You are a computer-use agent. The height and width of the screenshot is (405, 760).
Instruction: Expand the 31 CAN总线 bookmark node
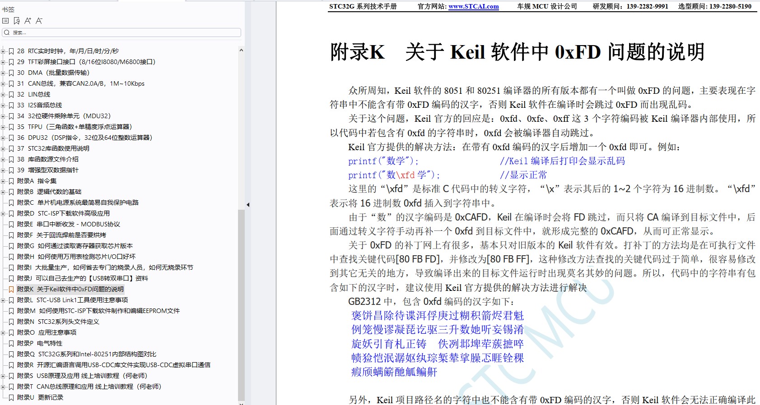tap(3, 83)
